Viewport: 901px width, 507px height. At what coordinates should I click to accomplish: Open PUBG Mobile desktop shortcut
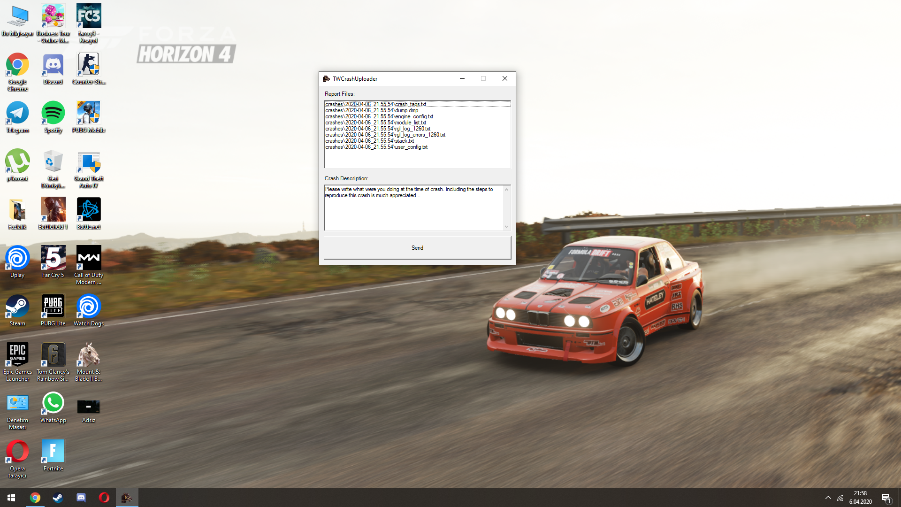[x=89, y=117]
